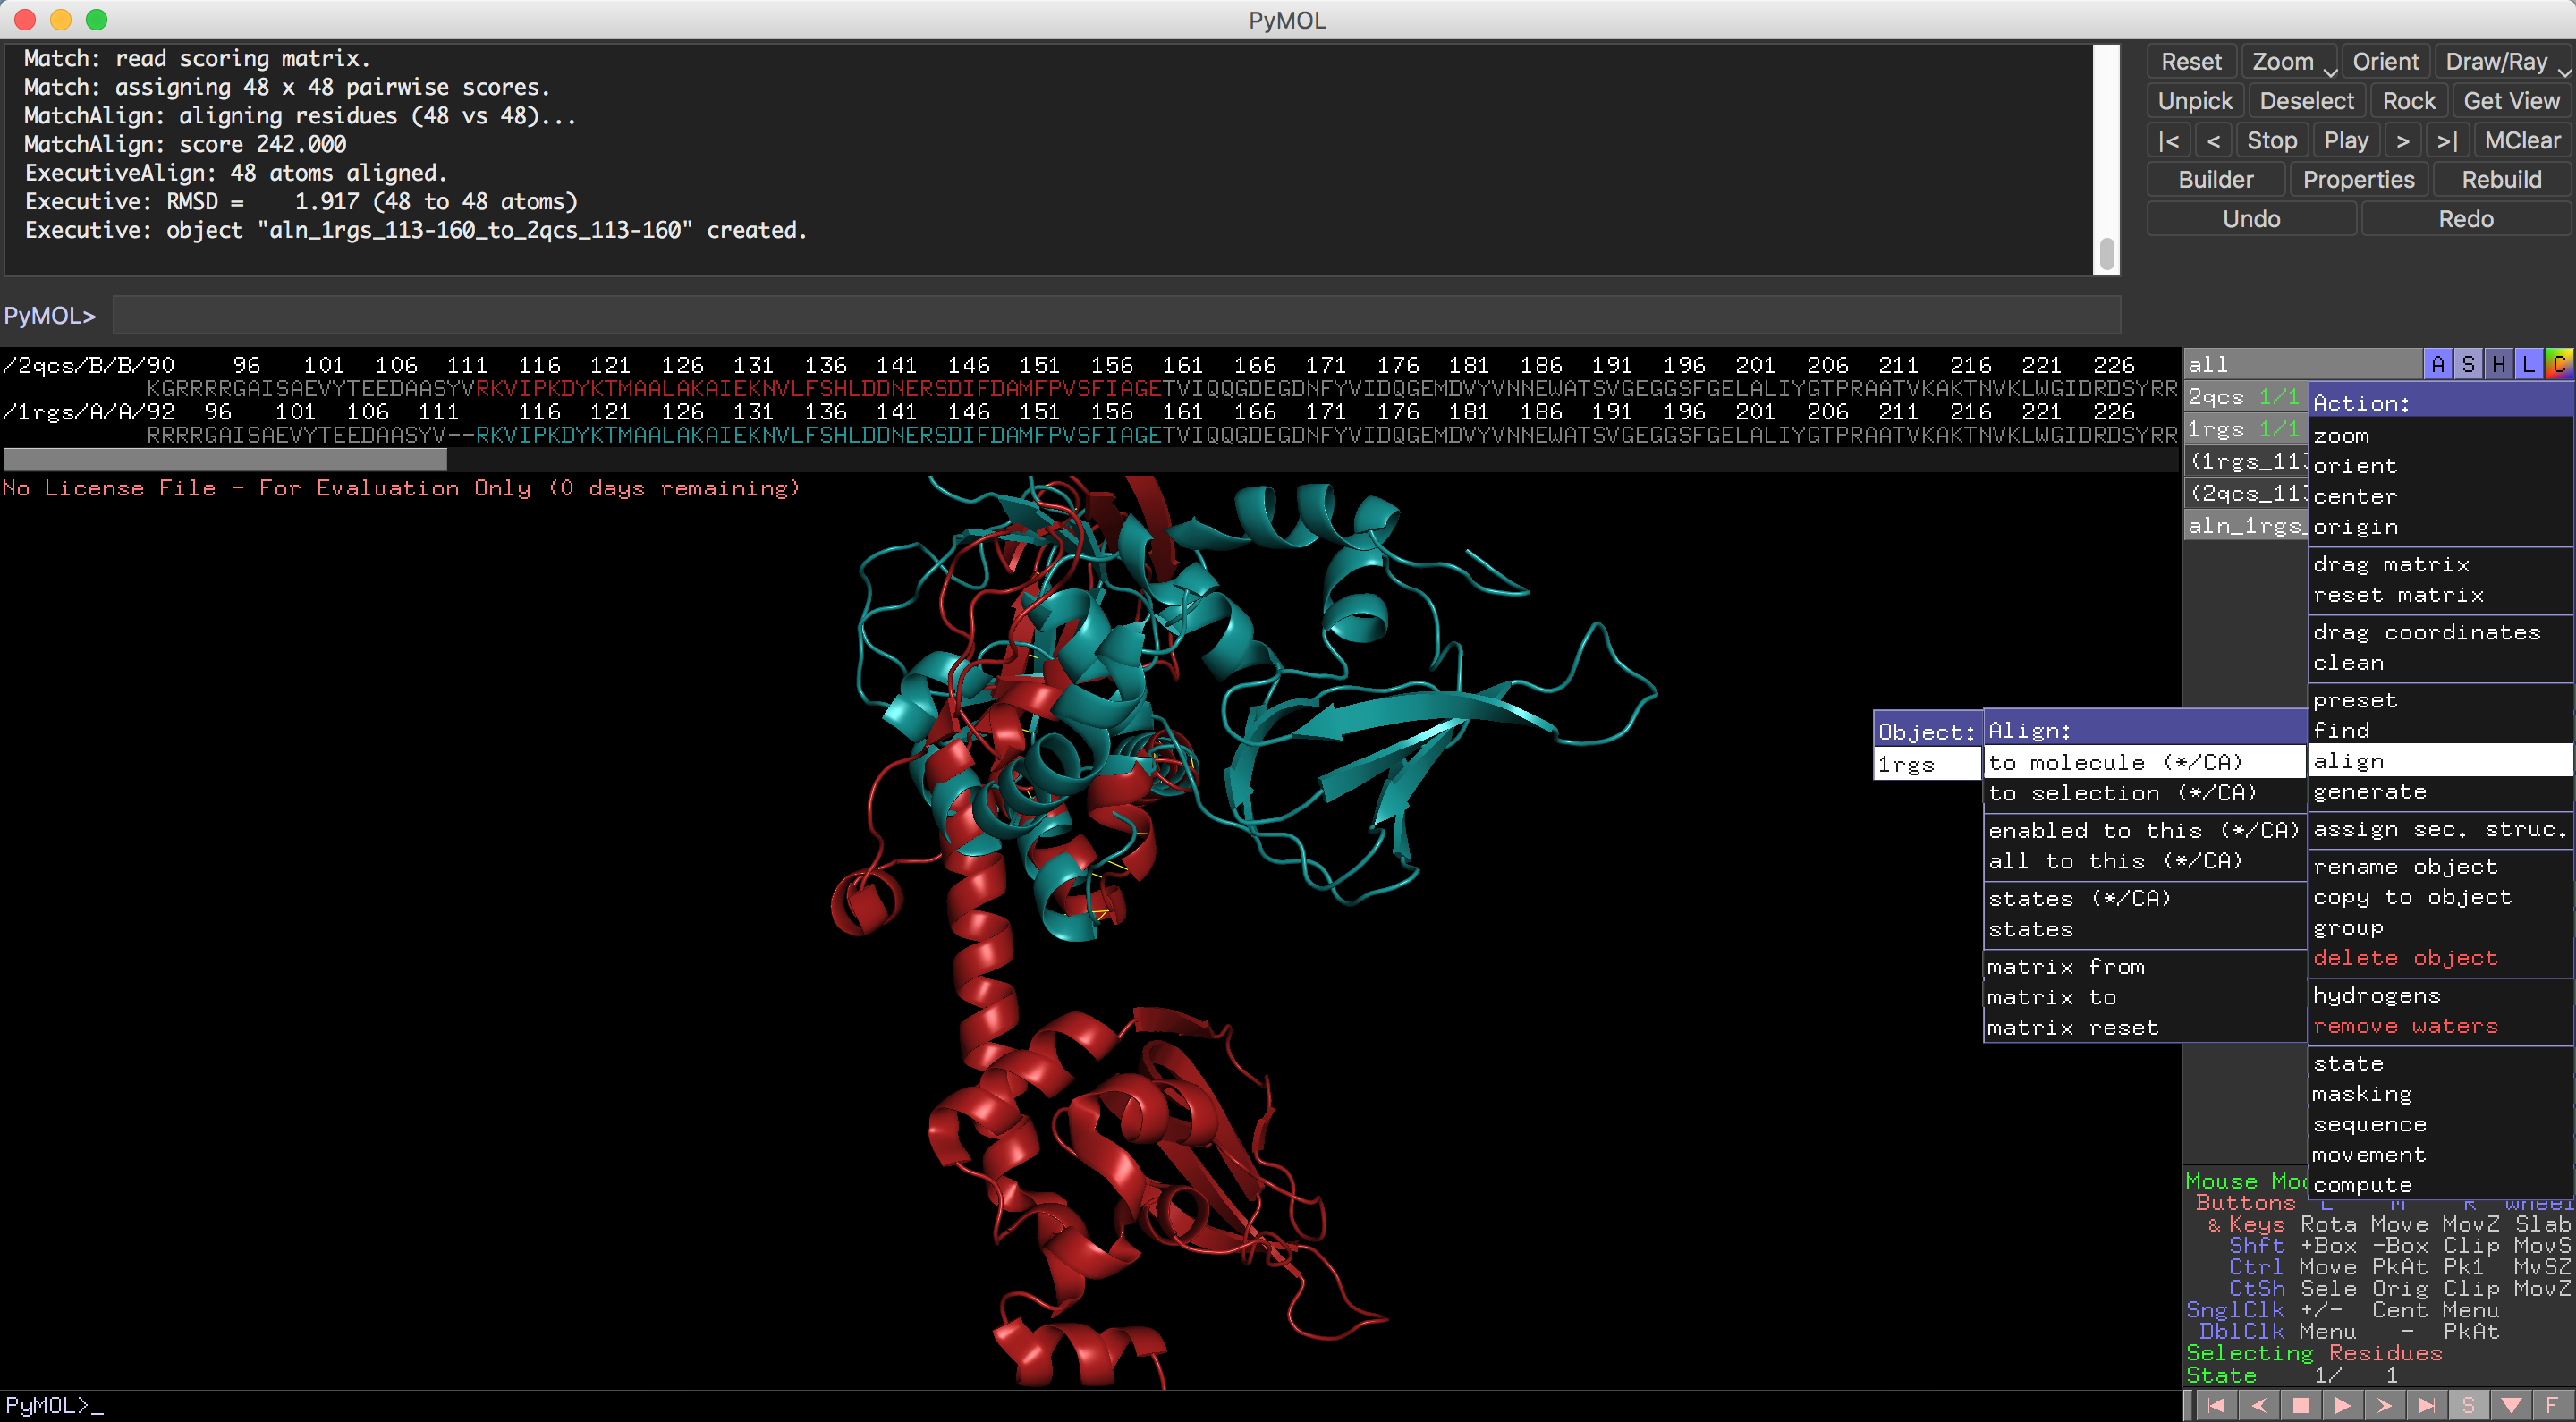Toggle sequence viewer with the S icon

2468,1405
